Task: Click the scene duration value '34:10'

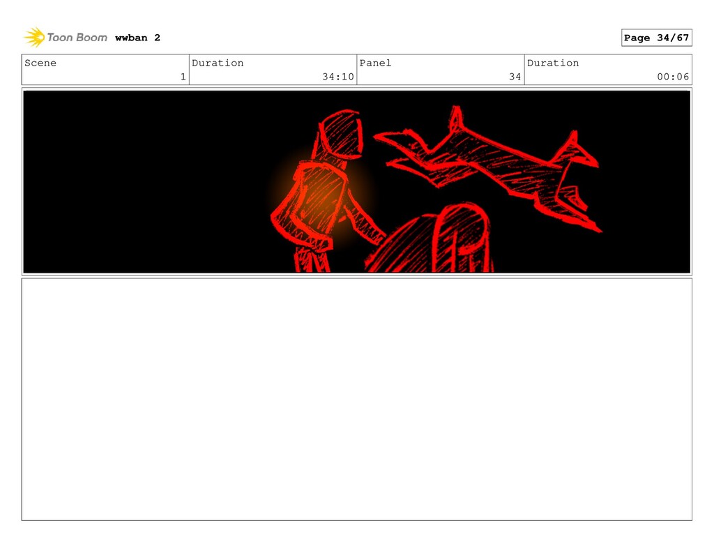Action: point(338,77)
